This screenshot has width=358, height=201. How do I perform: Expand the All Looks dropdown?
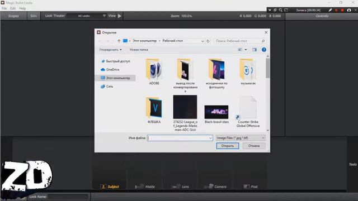pos(87,16)
